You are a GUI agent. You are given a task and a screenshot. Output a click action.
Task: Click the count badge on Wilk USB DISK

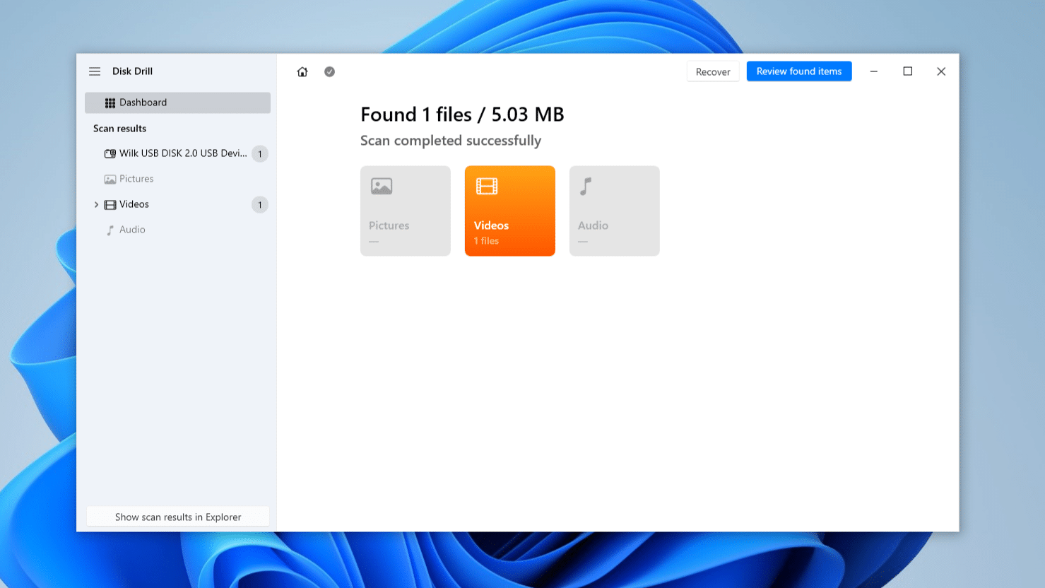pyautogui.click(x=260, y=154)
